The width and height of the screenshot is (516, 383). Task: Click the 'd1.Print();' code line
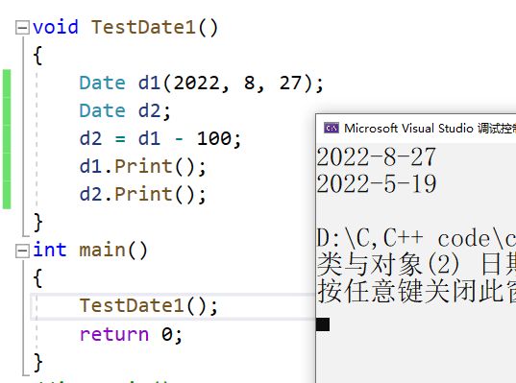pos(143,166)
